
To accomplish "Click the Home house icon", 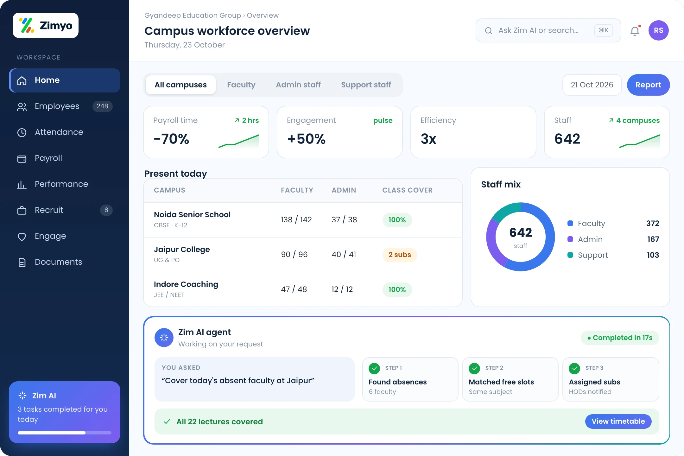I will [22, 80].
